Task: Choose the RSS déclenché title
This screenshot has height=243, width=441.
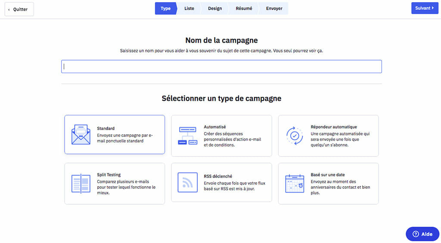Action: pos(218,176)
